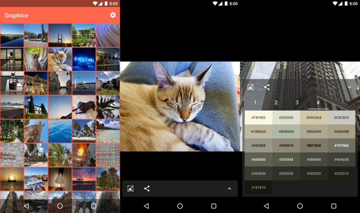Viewport: 360px width, 213px height.
Task: Tap the wallpaper icon above the palette tabs
Action: 250,87
